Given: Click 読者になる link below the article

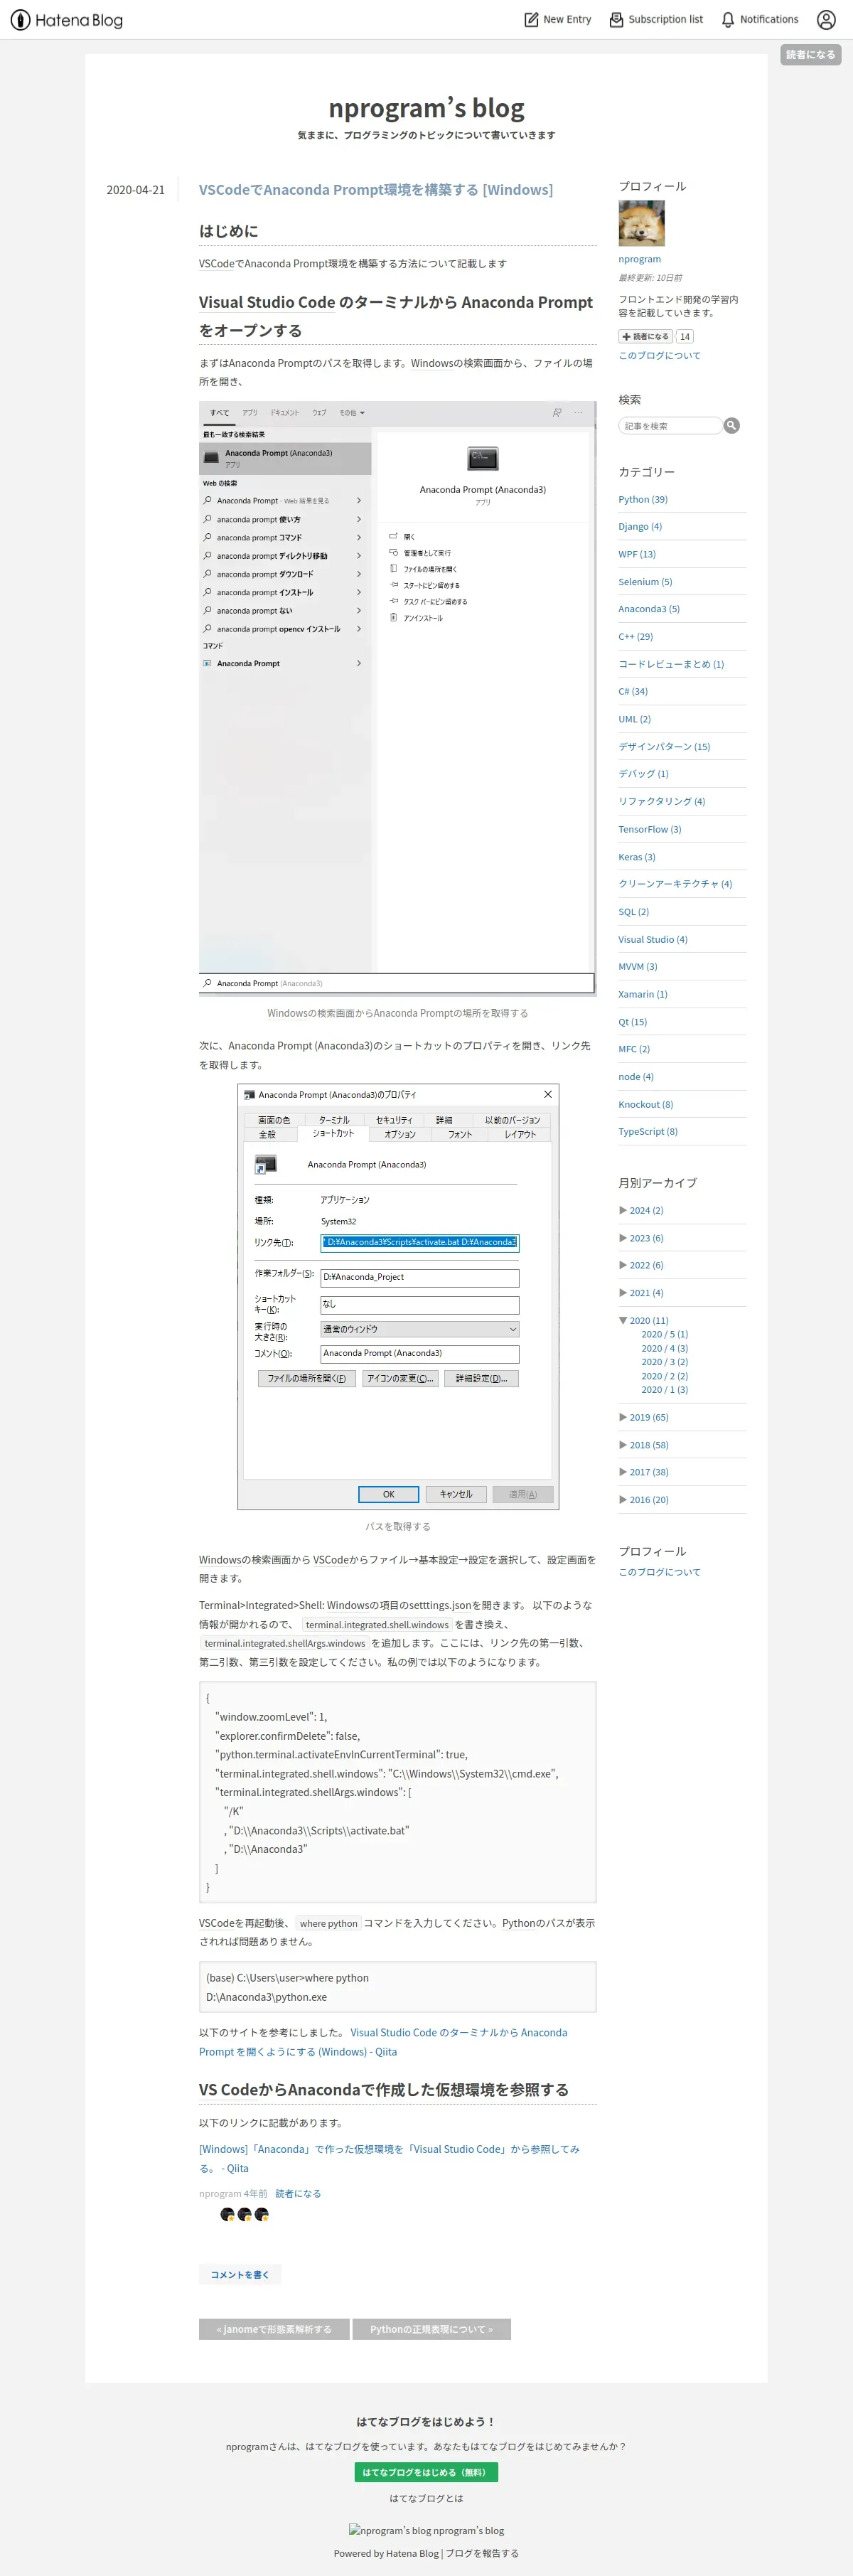Looking at the screenshot, I should [298, 2194].
